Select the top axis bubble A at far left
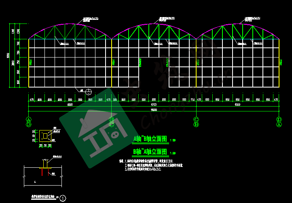292x203 pixels. click(29, 120)
